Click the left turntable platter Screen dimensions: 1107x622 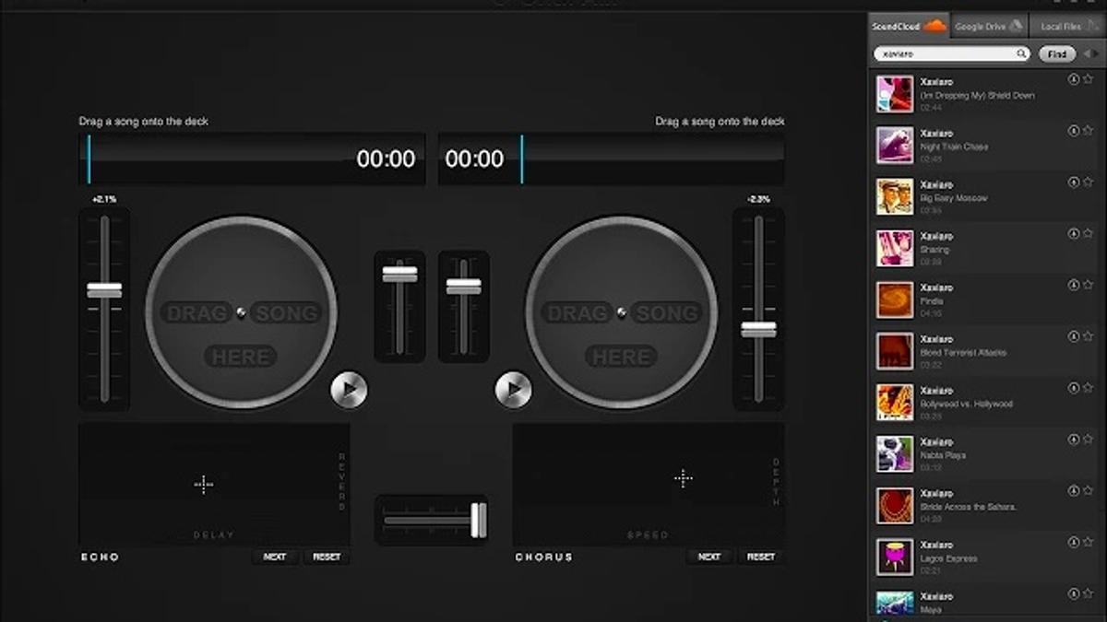pos(241,312)
